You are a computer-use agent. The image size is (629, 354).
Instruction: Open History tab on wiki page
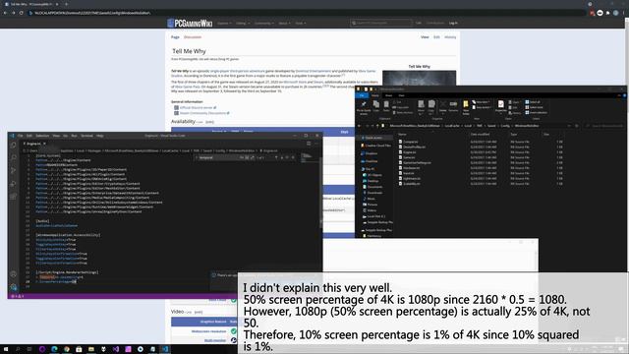(x=450, y=37)
